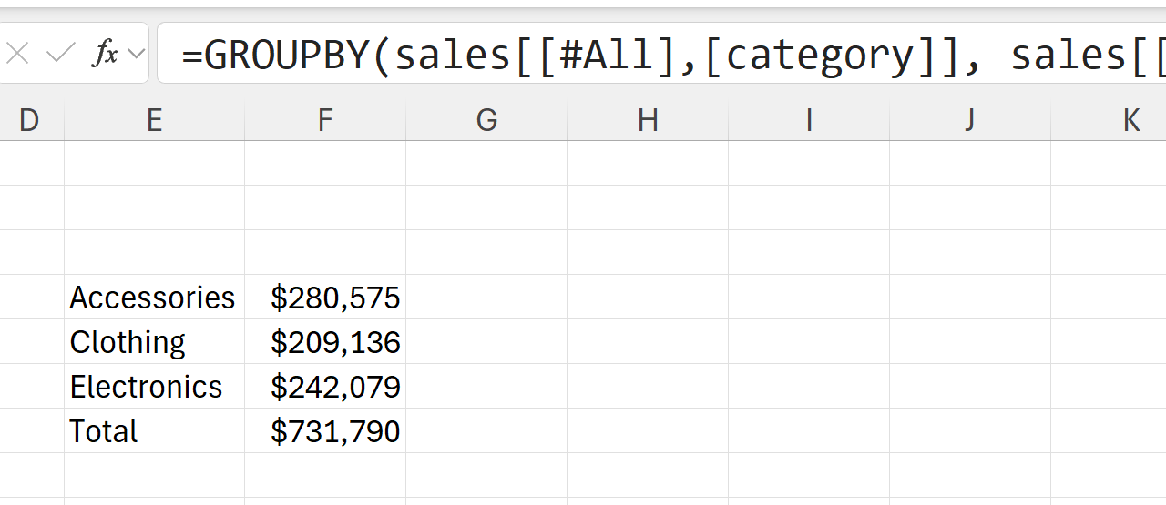The image size is (1166, 505).
Task: Select the Total label cell
Action: [x=153, y=431]
